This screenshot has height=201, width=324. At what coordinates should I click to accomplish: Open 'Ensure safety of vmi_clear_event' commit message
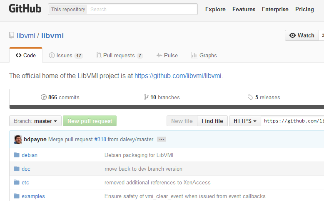[185, 196]
